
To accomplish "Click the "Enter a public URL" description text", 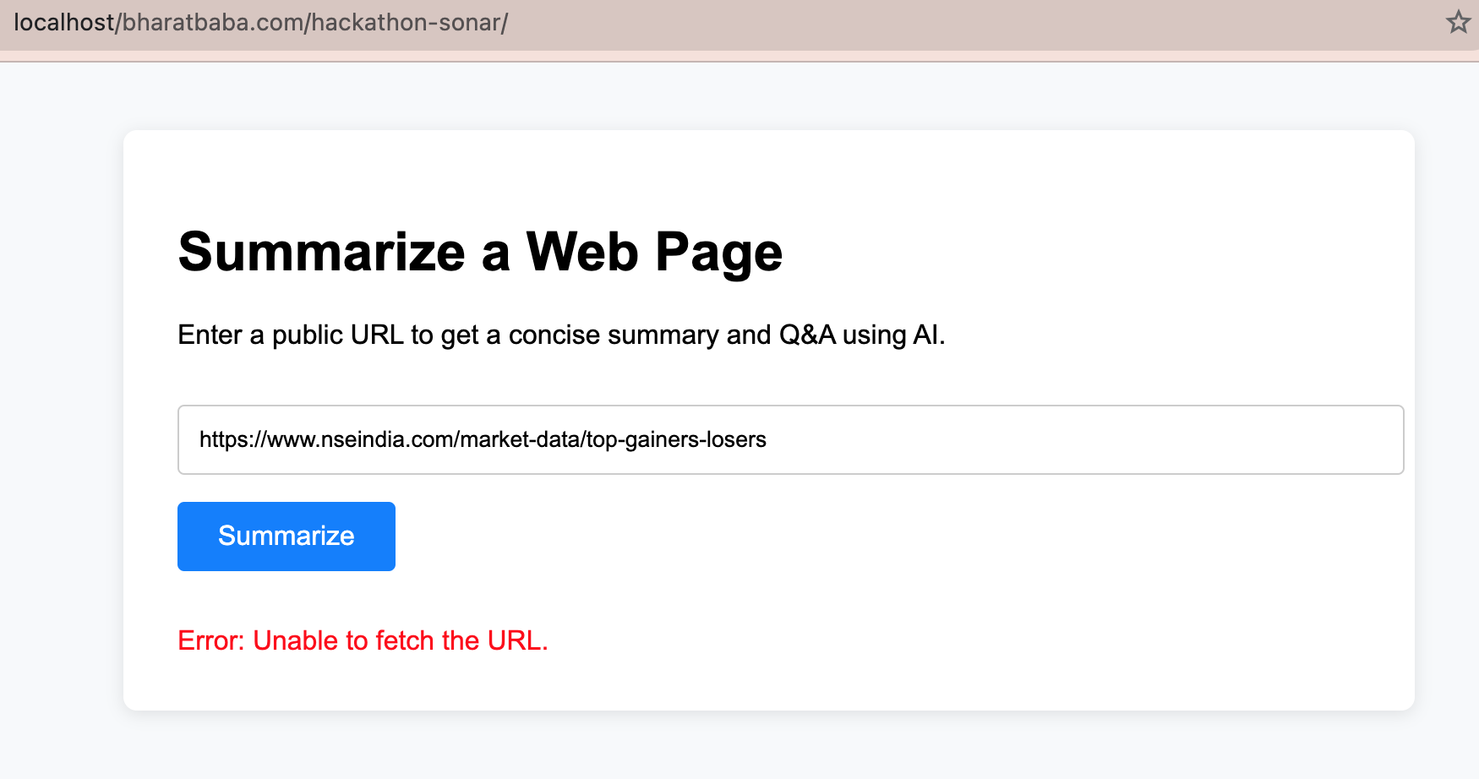I will coord(561,335).
